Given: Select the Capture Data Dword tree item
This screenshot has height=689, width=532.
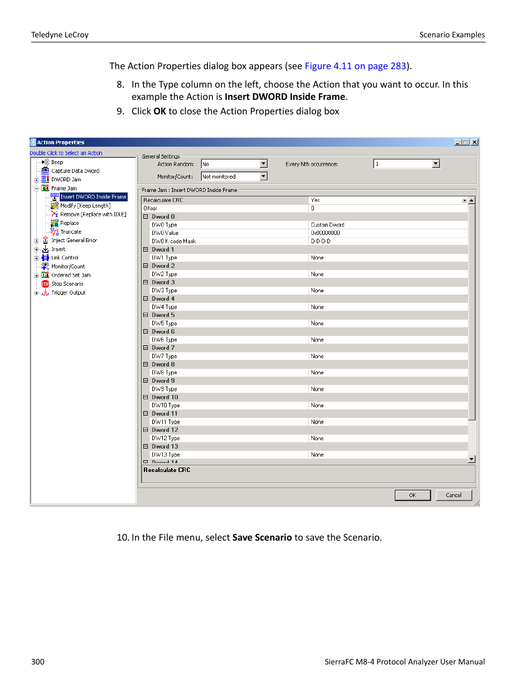Looking at the screenshot, I should click(75, 171).
